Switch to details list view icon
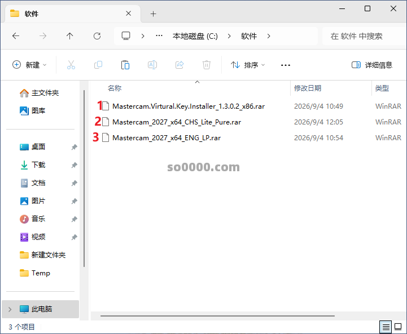The image size is (407, 334). (x=386, y=327)
